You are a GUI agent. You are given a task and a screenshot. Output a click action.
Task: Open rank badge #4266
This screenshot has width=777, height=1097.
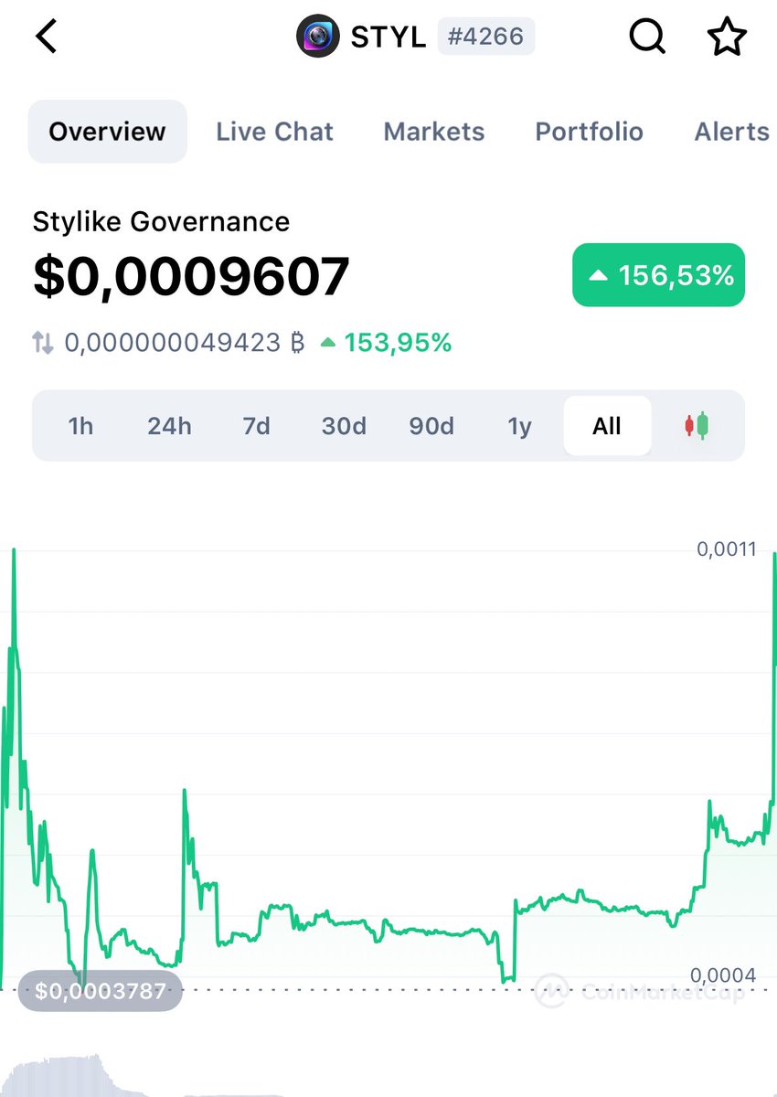point(485,37)
